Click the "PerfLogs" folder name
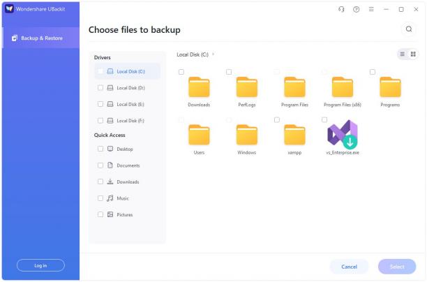 coord(247,105)
